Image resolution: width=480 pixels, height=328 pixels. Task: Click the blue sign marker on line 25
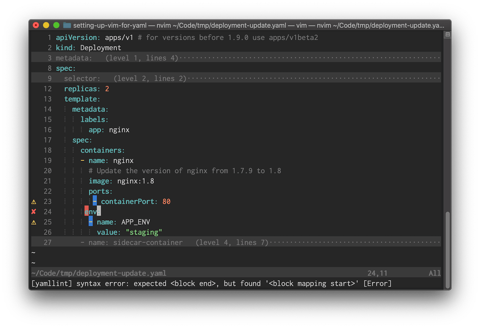point(90,221)
